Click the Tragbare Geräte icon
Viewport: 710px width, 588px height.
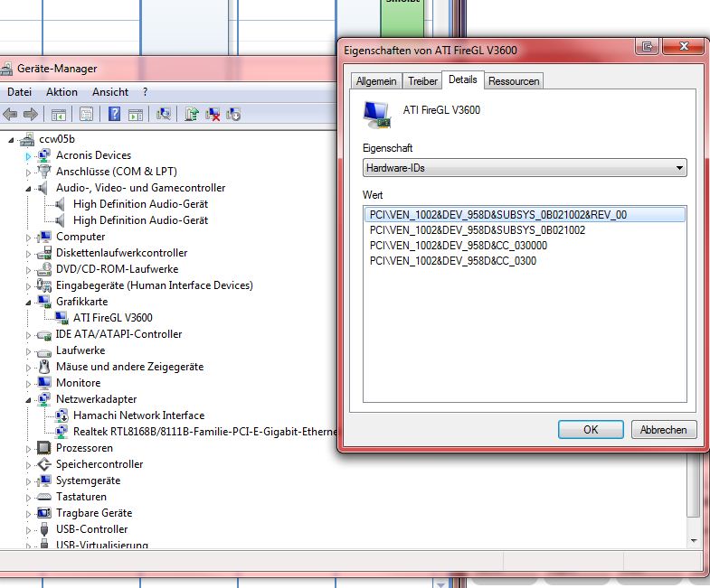click(x=44, y=513)
